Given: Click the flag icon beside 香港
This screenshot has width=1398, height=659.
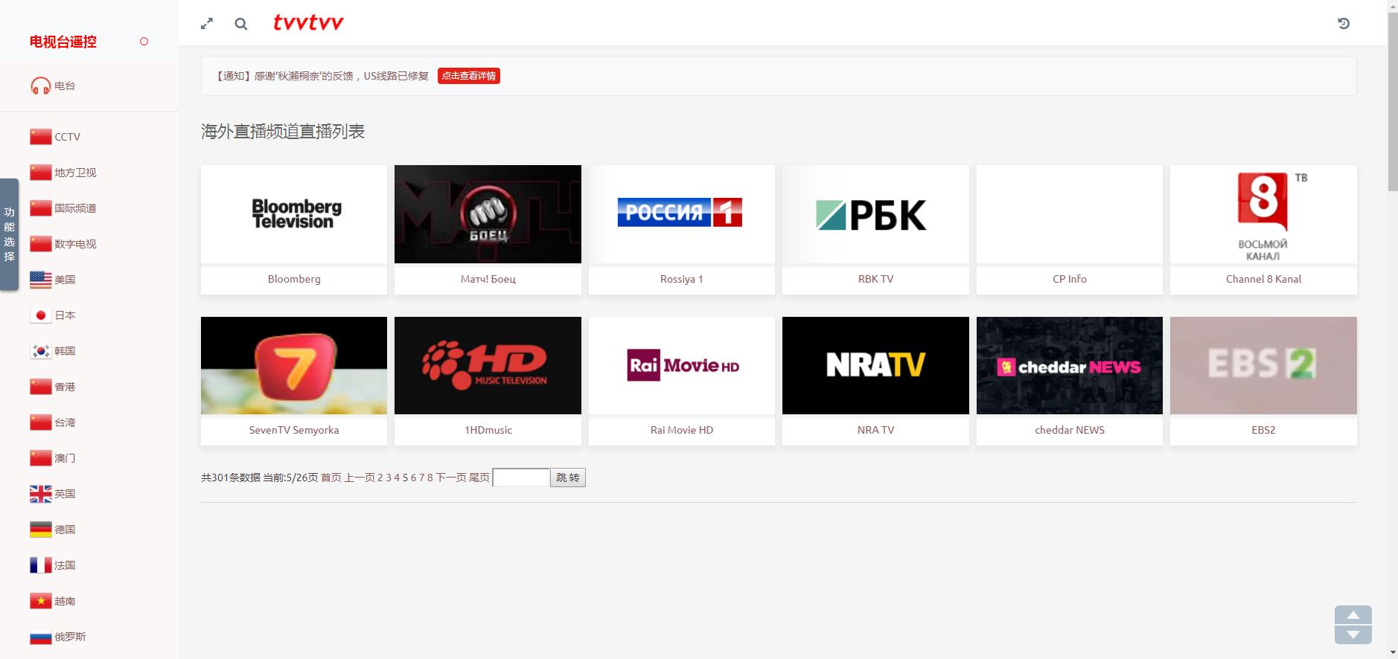Looking at the screenshot, I should [x=40, y=387].
